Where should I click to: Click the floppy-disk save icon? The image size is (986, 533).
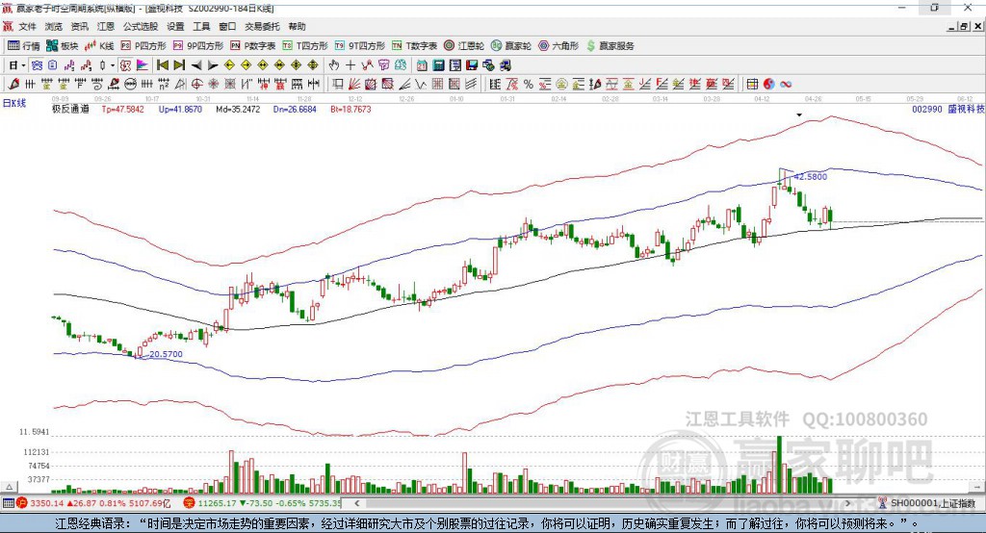point(472,65)
